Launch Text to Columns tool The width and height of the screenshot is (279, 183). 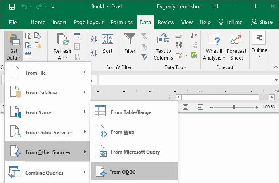point(163,47)
